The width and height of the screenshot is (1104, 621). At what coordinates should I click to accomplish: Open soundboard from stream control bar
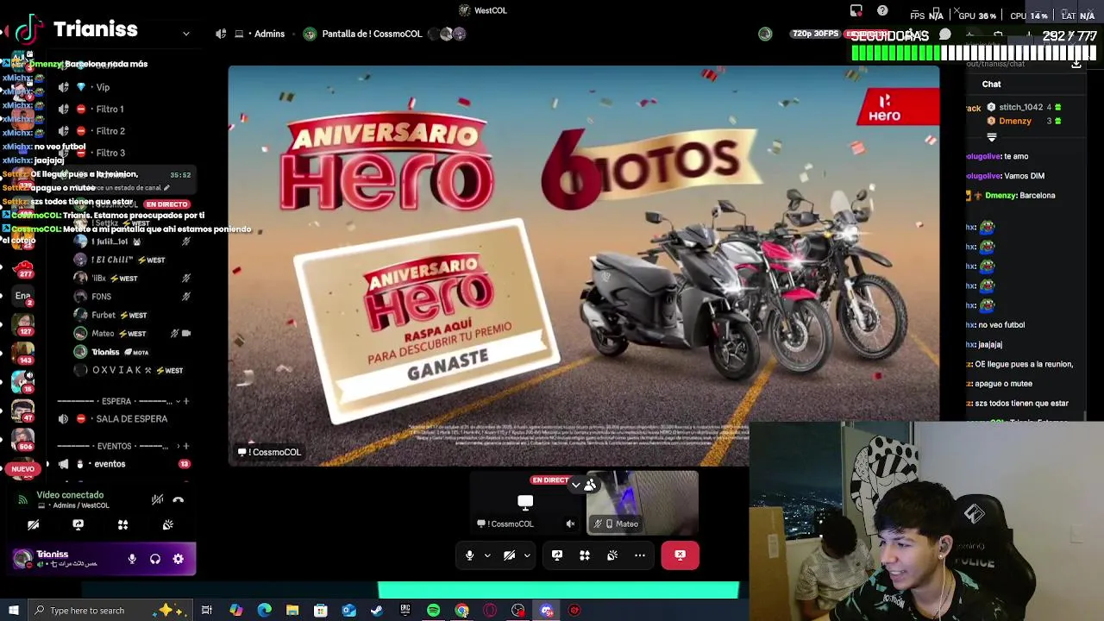[612, 555]
